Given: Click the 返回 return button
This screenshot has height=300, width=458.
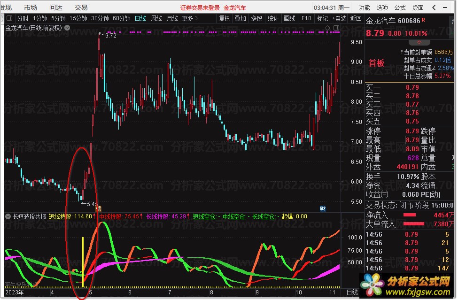Looking at the screenshot, I should pyautogui.click(x=356, y=18).
